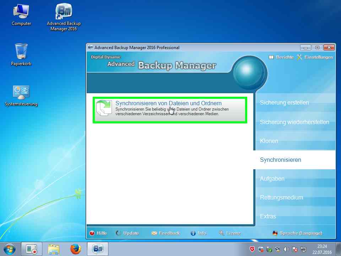Click the Backup Manager title bar icon
The image size is (341, 256).
click(x=90, y=47)
